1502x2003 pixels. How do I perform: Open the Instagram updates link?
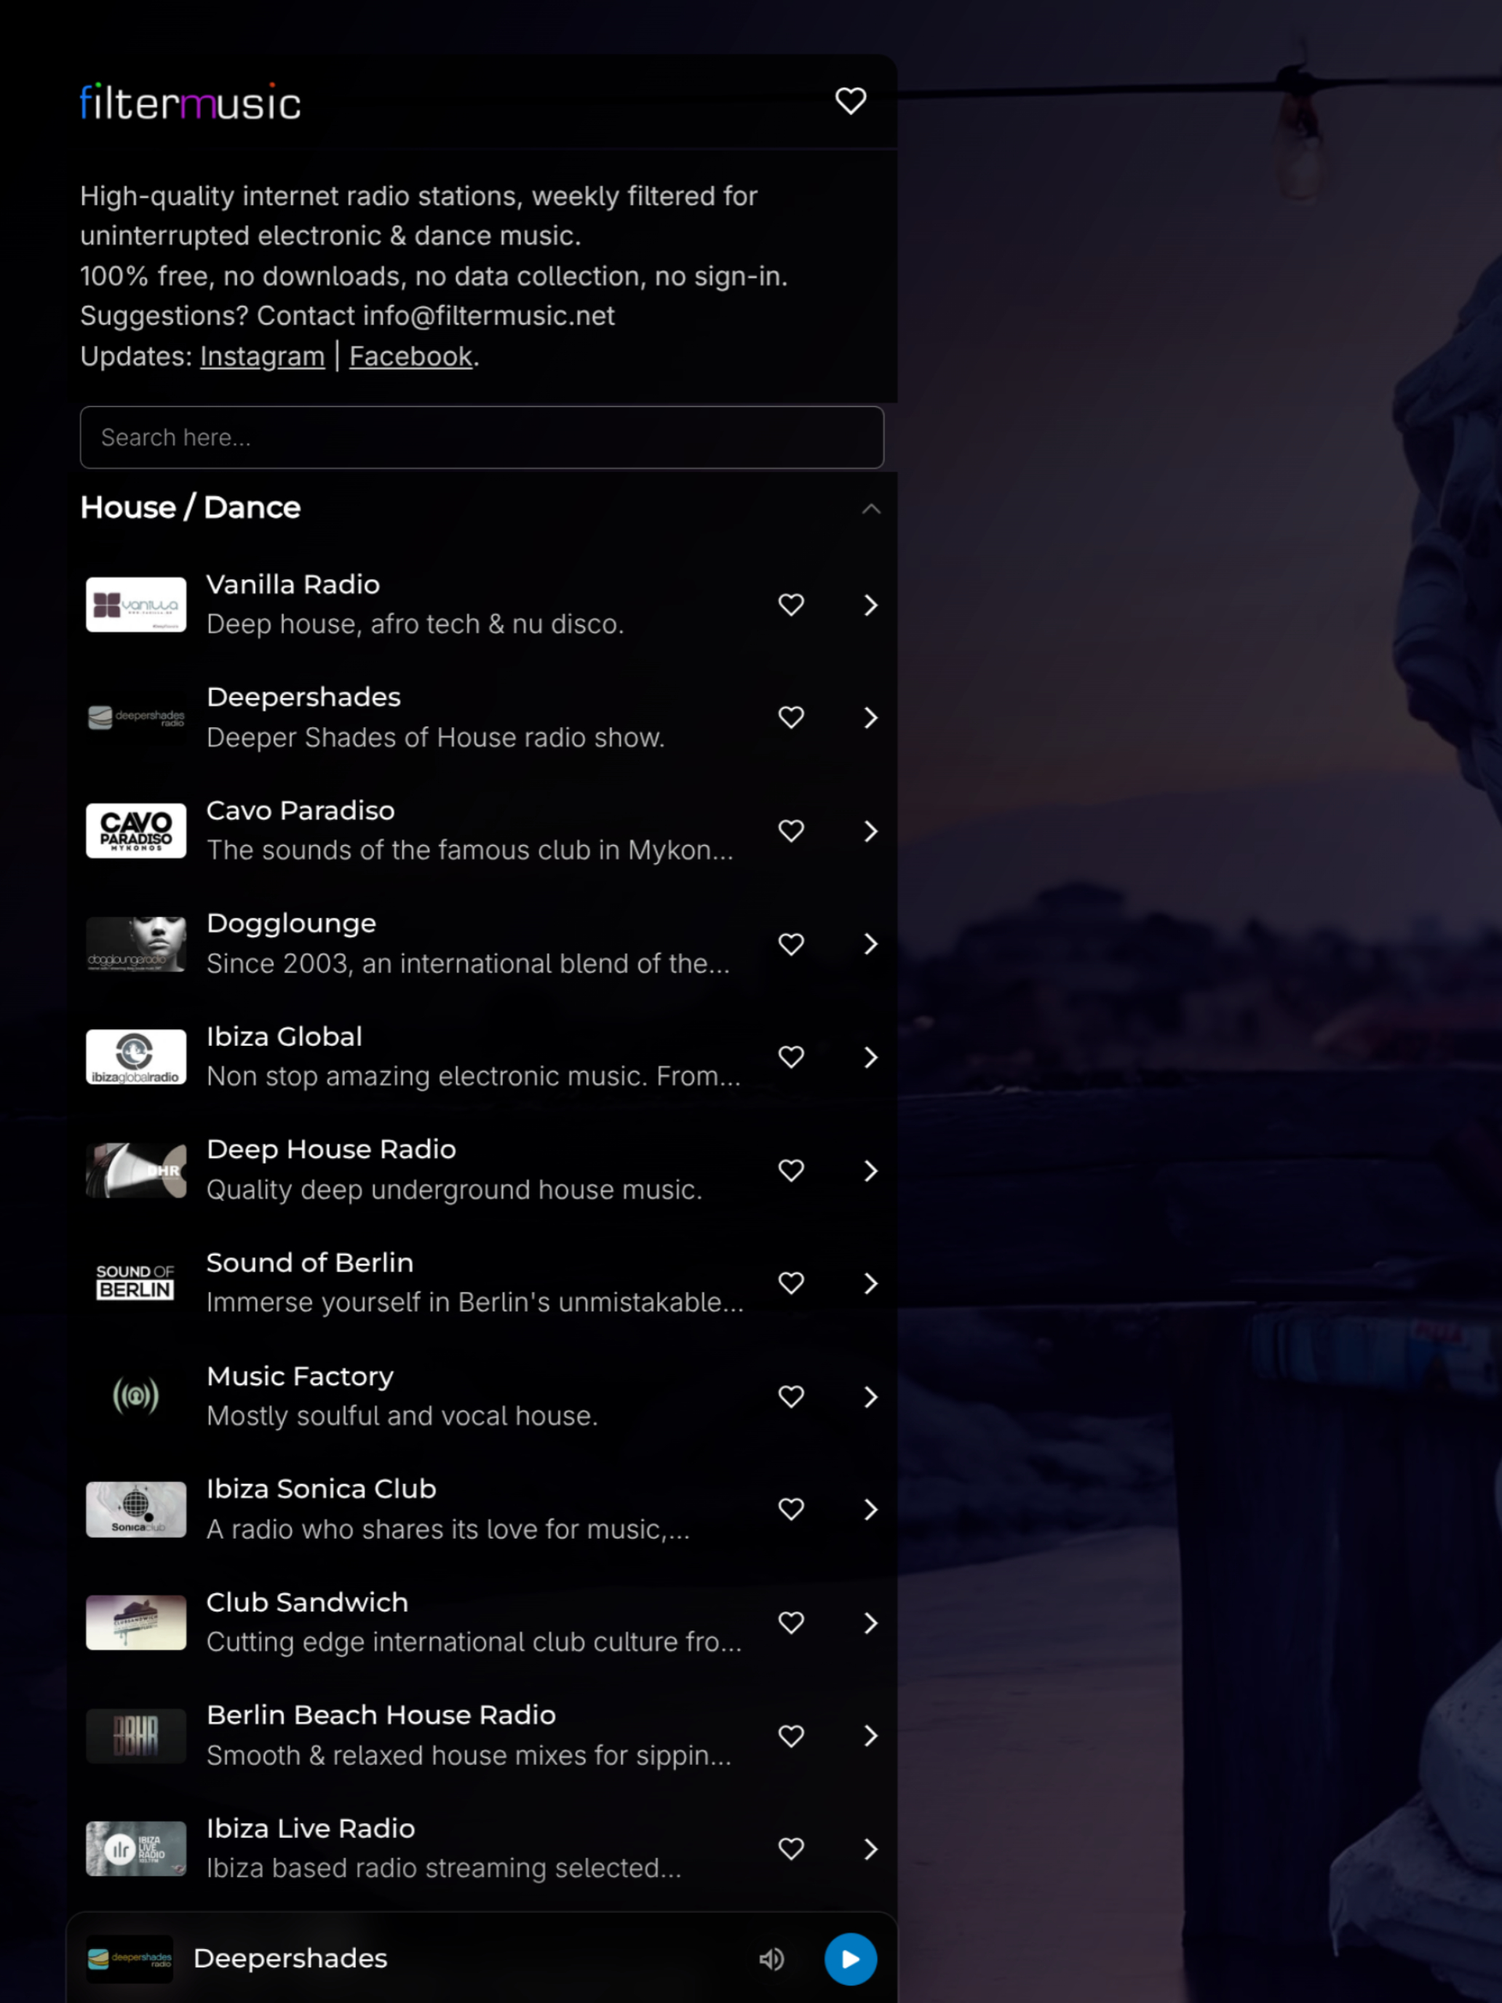tap(263, 357)
